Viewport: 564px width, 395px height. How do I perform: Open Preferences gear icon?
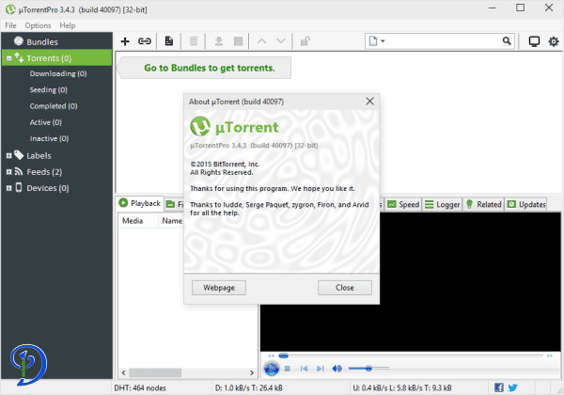(x=554, y=41)
